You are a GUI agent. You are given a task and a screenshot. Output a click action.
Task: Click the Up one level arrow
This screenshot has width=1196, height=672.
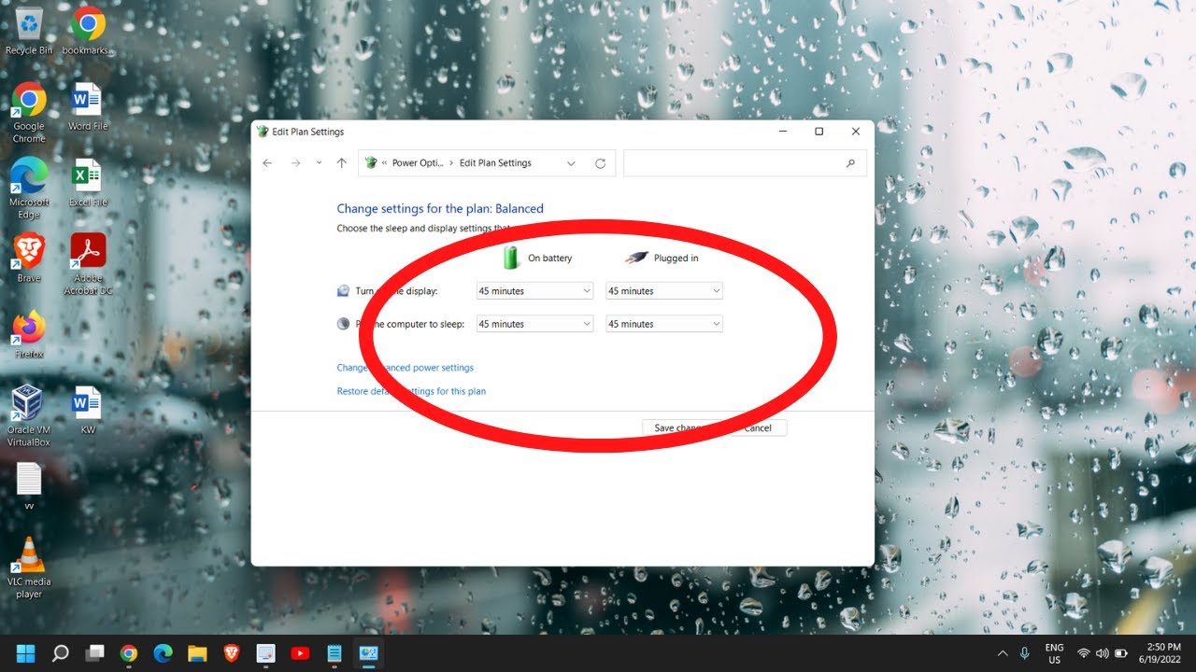pyautogui.click(x=341, y=163)
